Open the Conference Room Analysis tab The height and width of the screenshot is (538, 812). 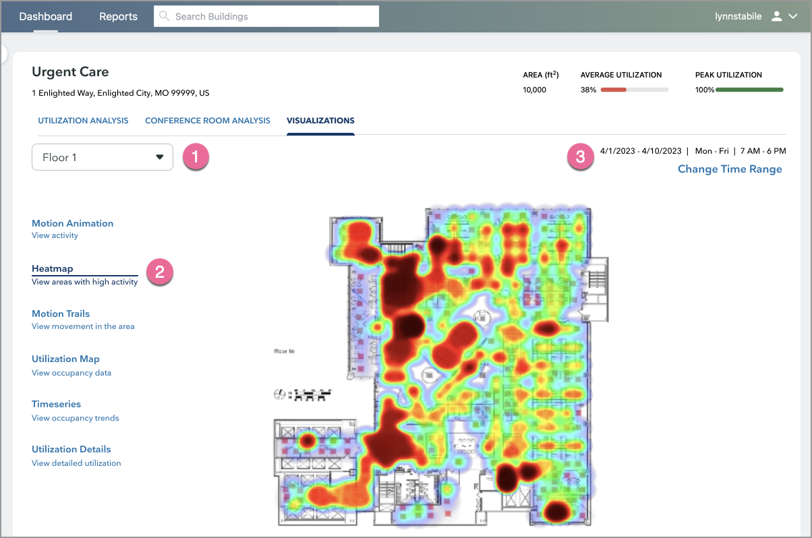(207, 121)
